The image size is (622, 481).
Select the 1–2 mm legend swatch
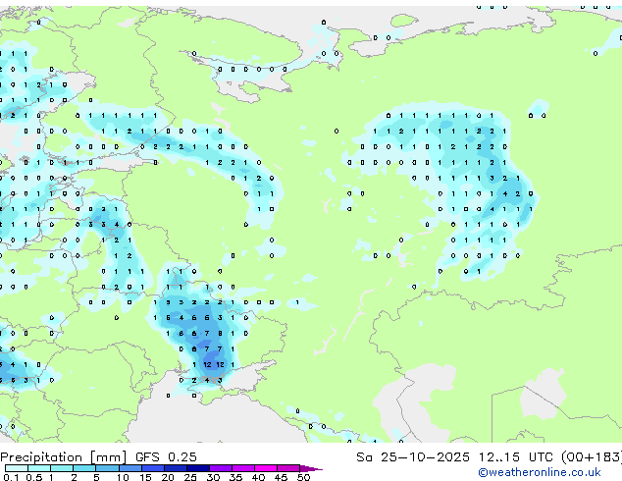point(62,468)
